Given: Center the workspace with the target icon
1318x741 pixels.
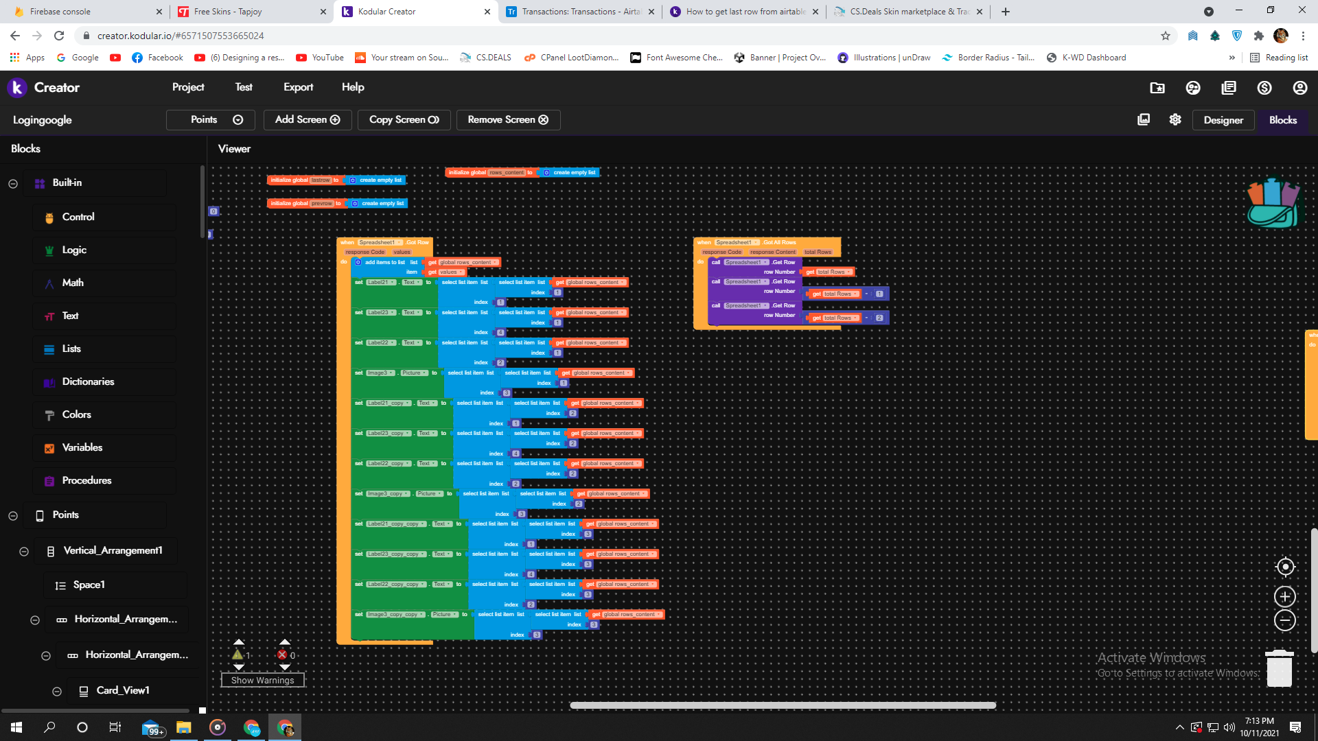Looking at the screenshot, I should pos(1285,567).
